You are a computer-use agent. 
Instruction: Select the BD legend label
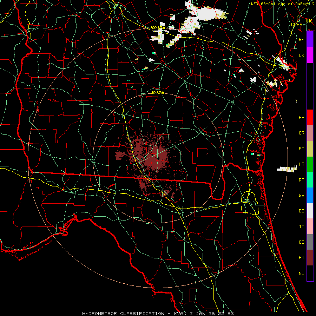301,149
